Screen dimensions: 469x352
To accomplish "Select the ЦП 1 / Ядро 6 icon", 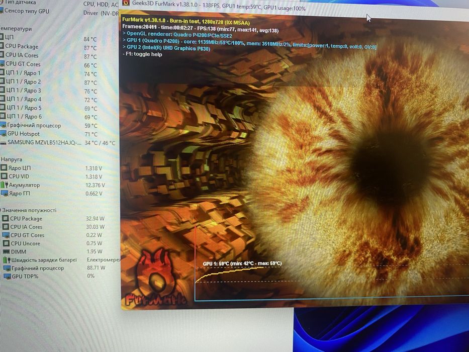I will point(3,116).
